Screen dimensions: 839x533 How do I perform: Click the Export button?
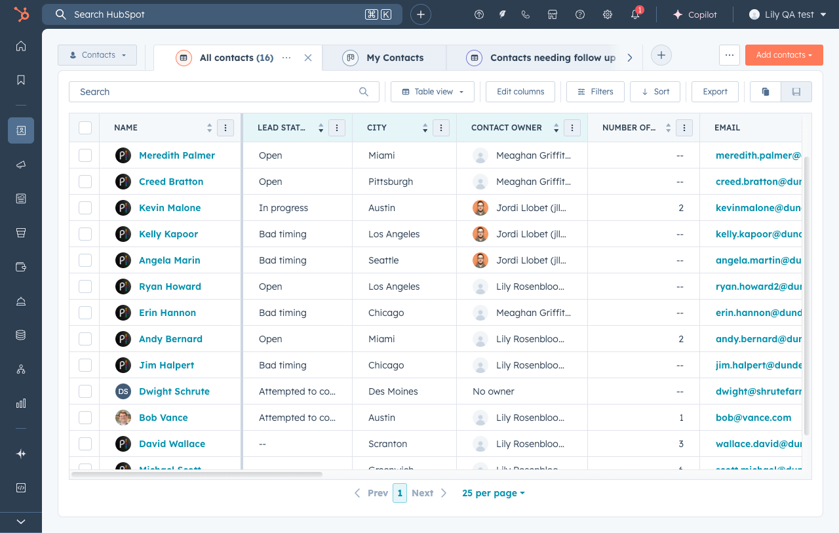coord(715,92)
